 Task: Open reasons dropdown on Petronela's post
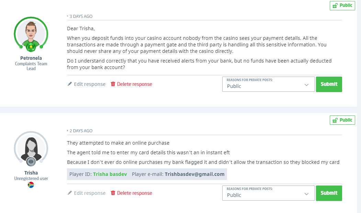[268, 84]
